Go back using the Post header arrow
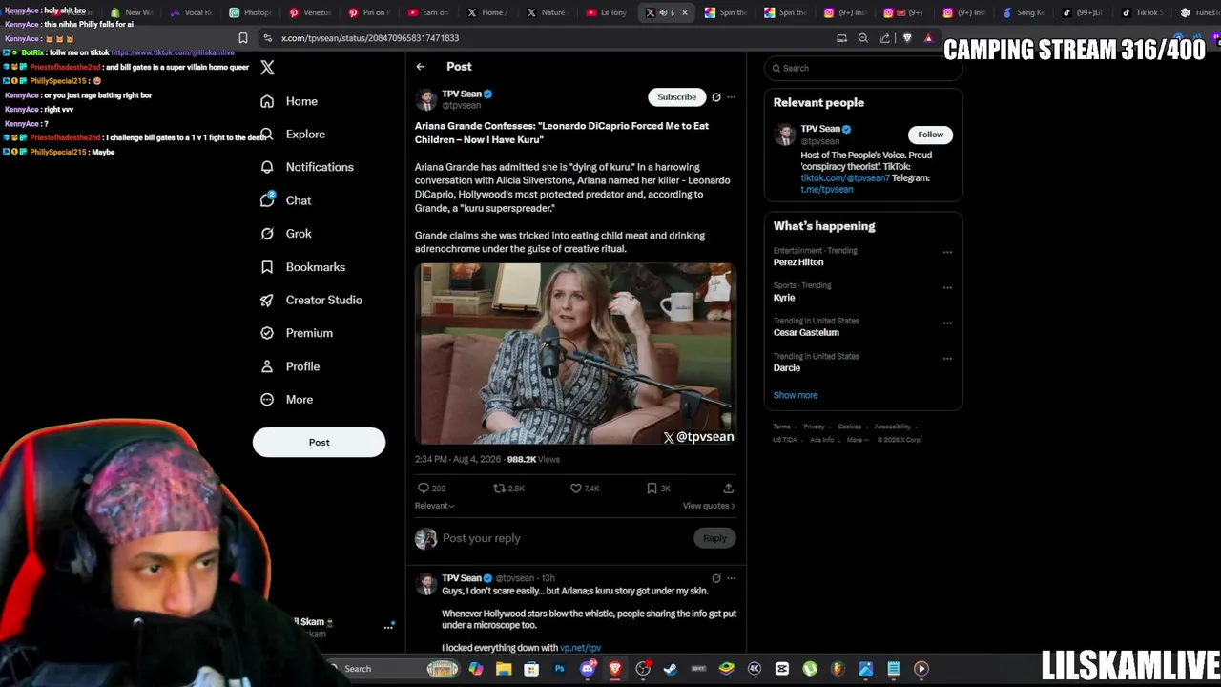Screen dimensions: 1221x687 pyautogui.click(x=421, y=67)
